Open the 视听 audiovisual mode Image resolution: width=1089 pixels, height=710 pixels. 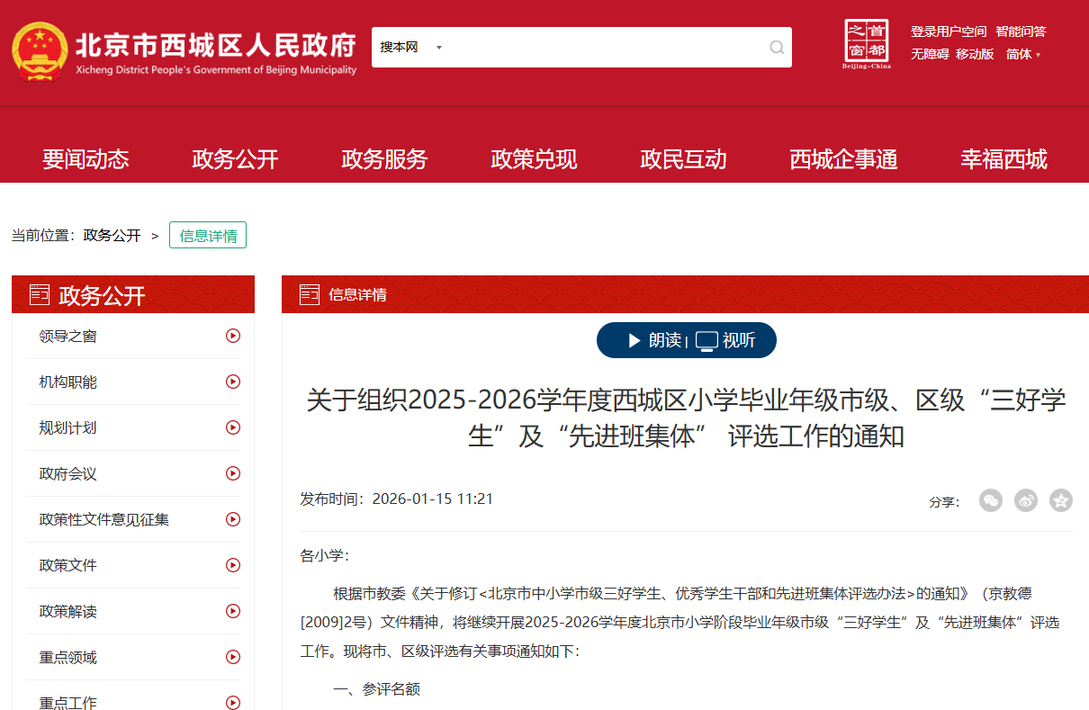coord(727,340)
